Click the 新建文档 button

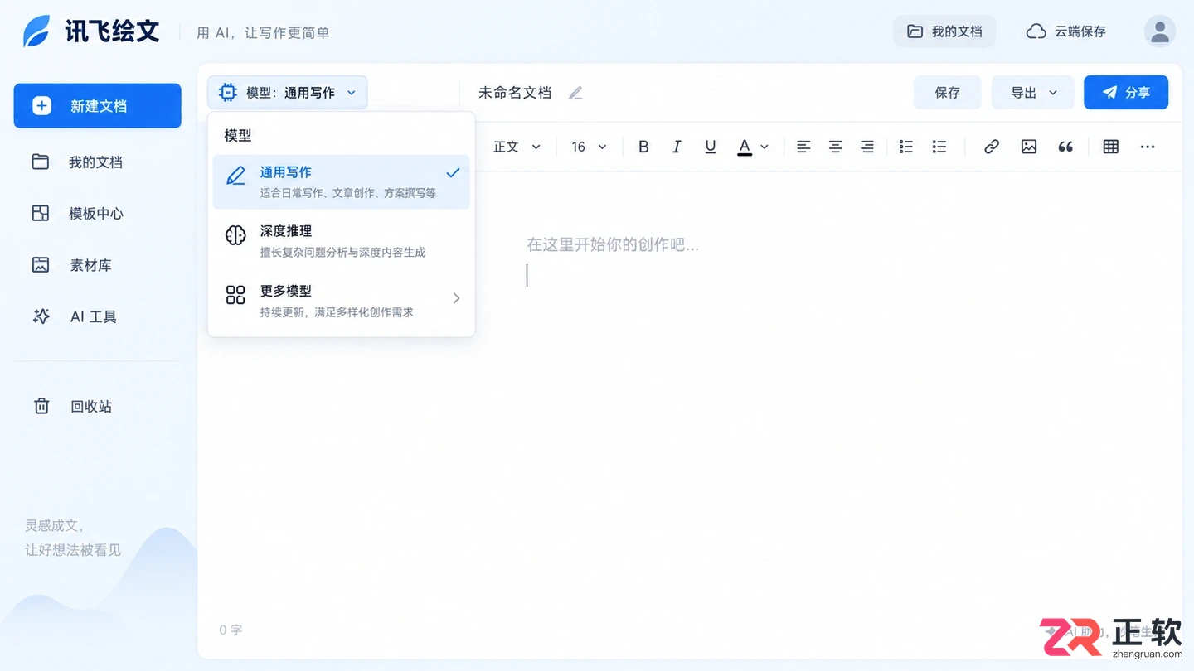coord(97,106)
